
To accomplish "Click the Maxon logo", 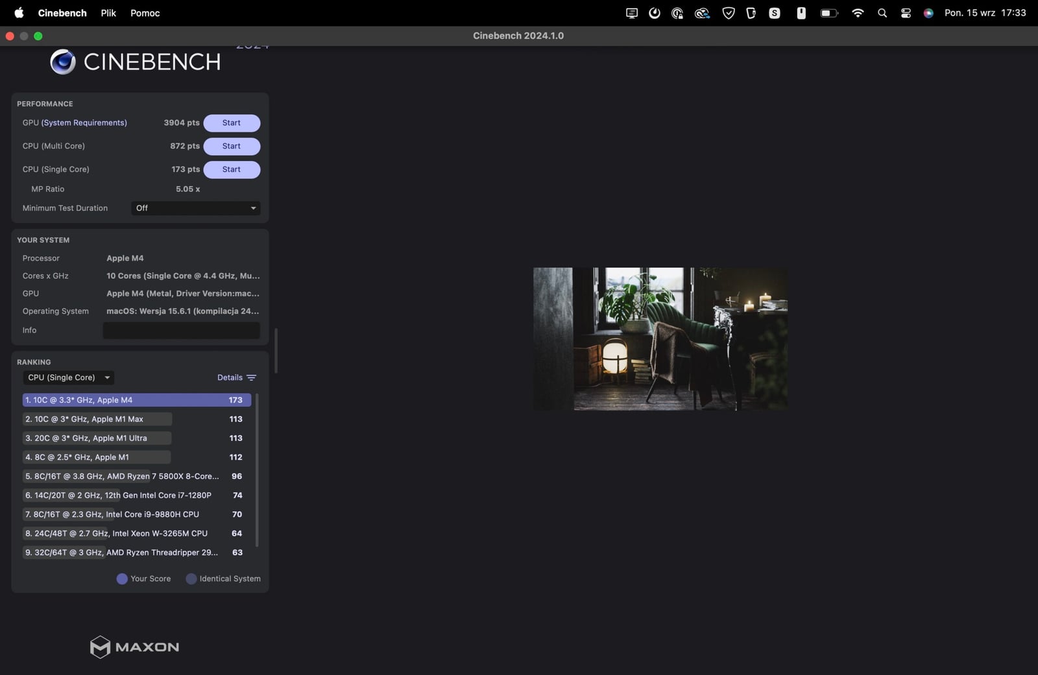I will coord(134,646).
